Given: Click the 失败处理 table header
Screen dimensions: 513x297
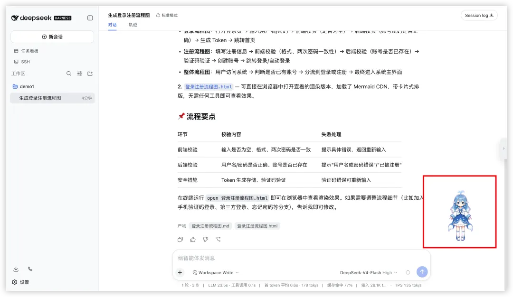Looking at the screenshot, I should click(331, 135).
